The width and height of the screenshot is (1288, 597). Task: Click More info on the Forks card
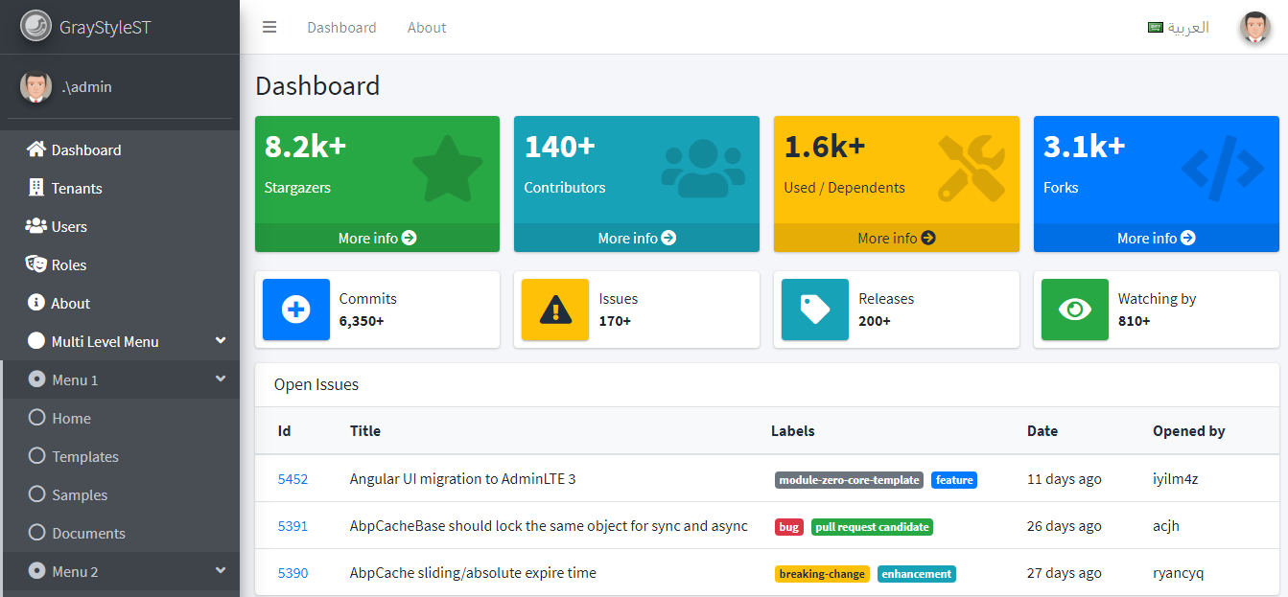pos(1156,238)
